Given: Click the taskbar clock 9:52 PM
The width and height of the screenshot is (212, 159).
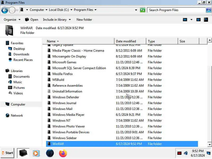Looking at the screenshot, I should (198, 151).
